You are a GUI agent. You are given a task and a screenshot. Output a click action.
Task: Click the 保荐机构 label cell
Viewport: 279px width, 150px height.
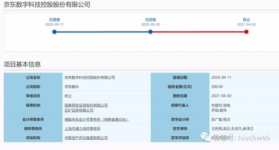tap(33, 108)
